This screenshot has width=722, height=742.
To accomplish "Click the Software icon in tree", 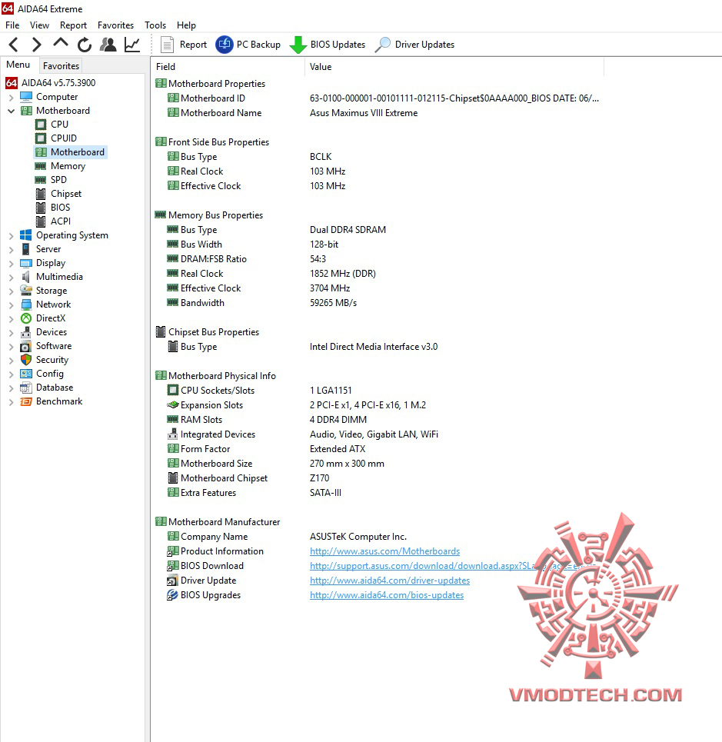I will pos(26,346).
